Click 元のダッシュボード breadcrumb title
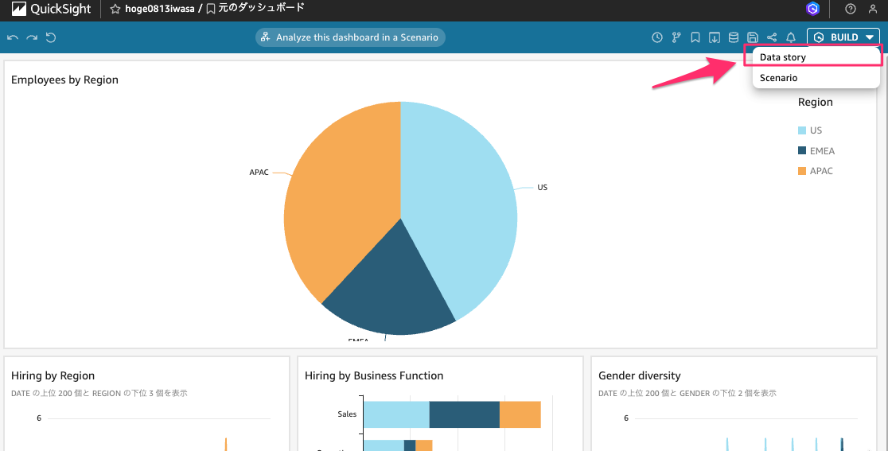The image size is (888, 451). coord(261,9)
